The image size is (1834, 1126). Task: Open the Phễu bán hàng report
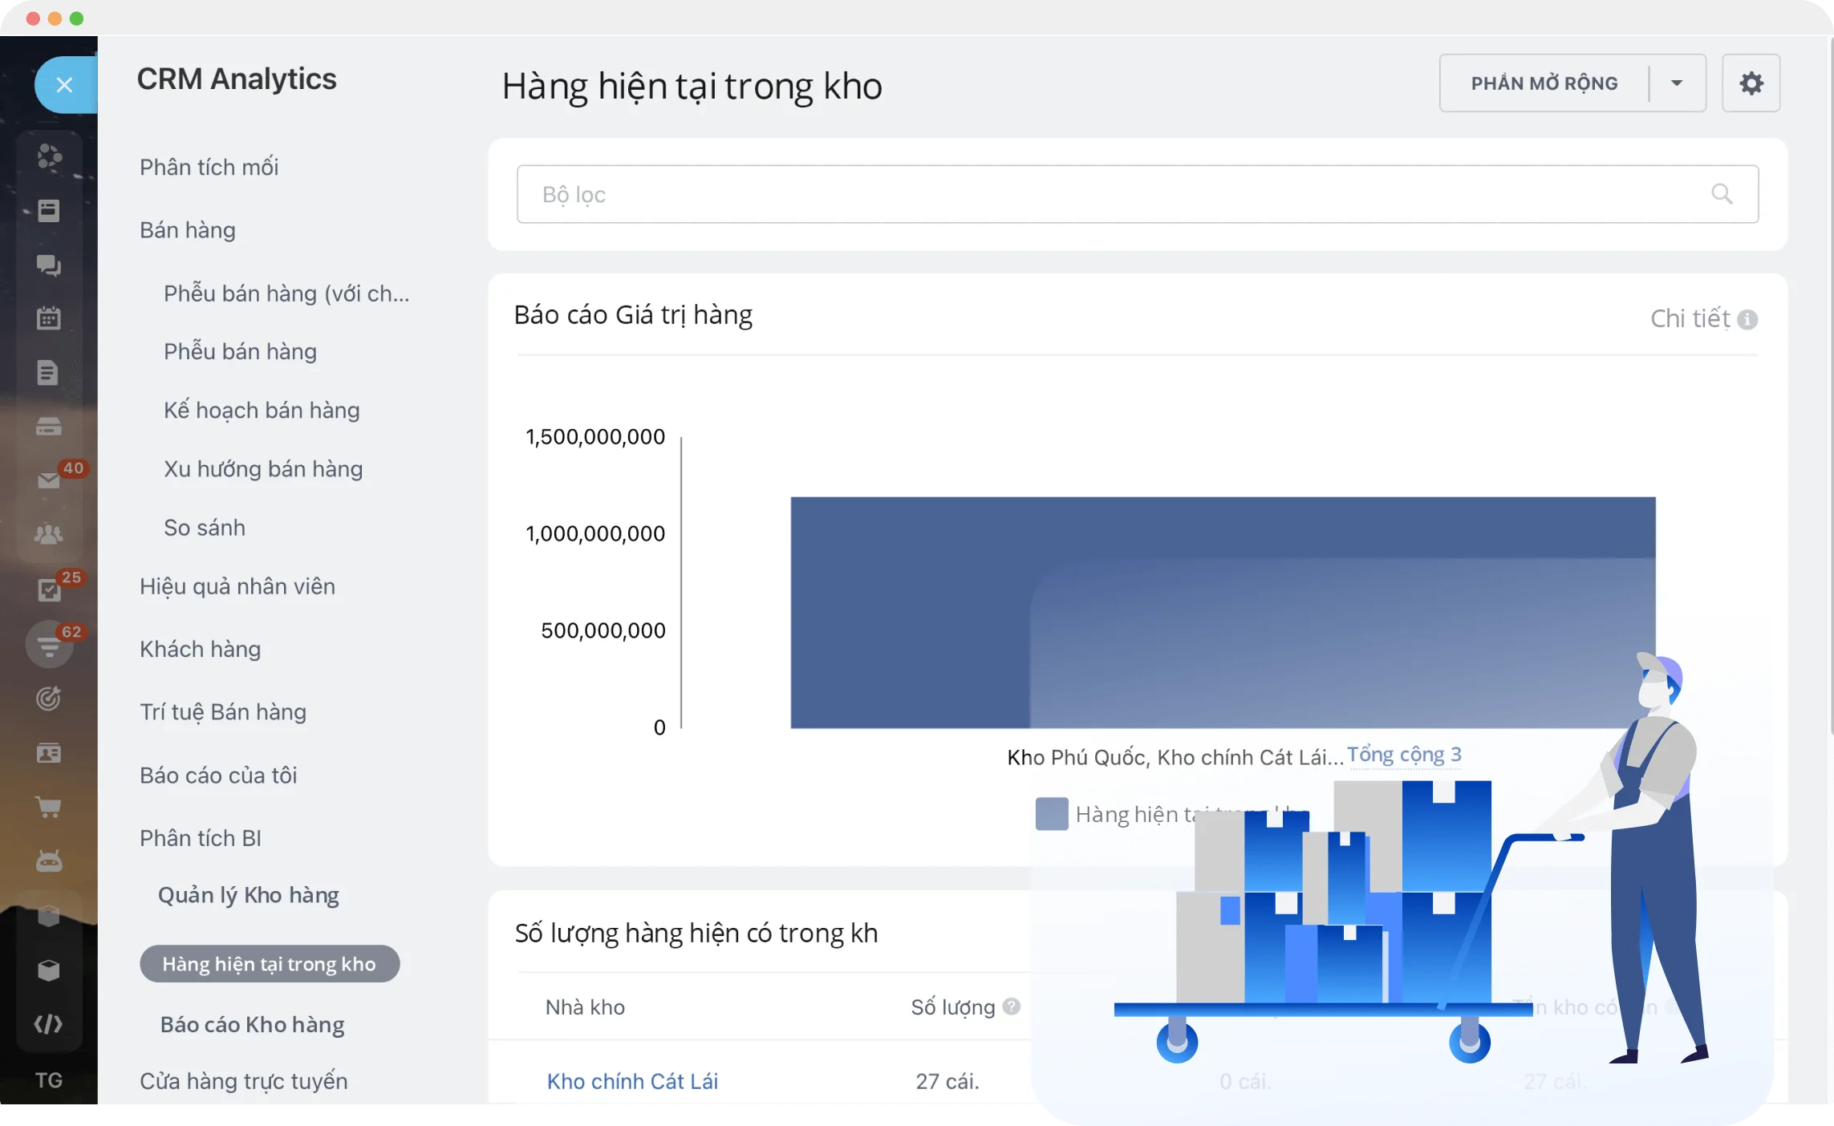pyautogui.click(x=240, y=351)
